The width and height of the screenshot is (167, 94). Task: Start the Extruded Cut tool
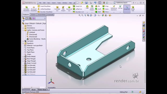57,9
